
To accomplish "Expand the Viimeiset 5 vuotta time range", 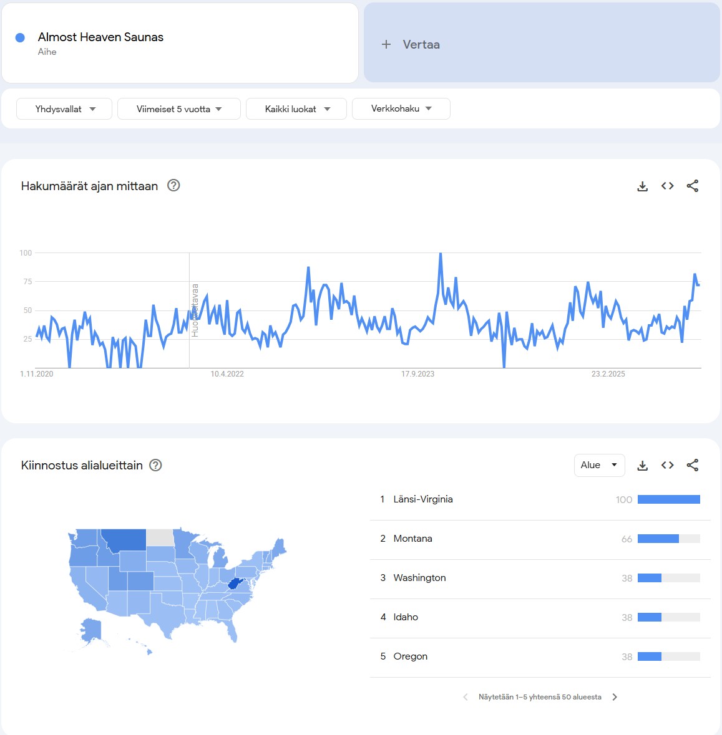I will coord(178,109).
